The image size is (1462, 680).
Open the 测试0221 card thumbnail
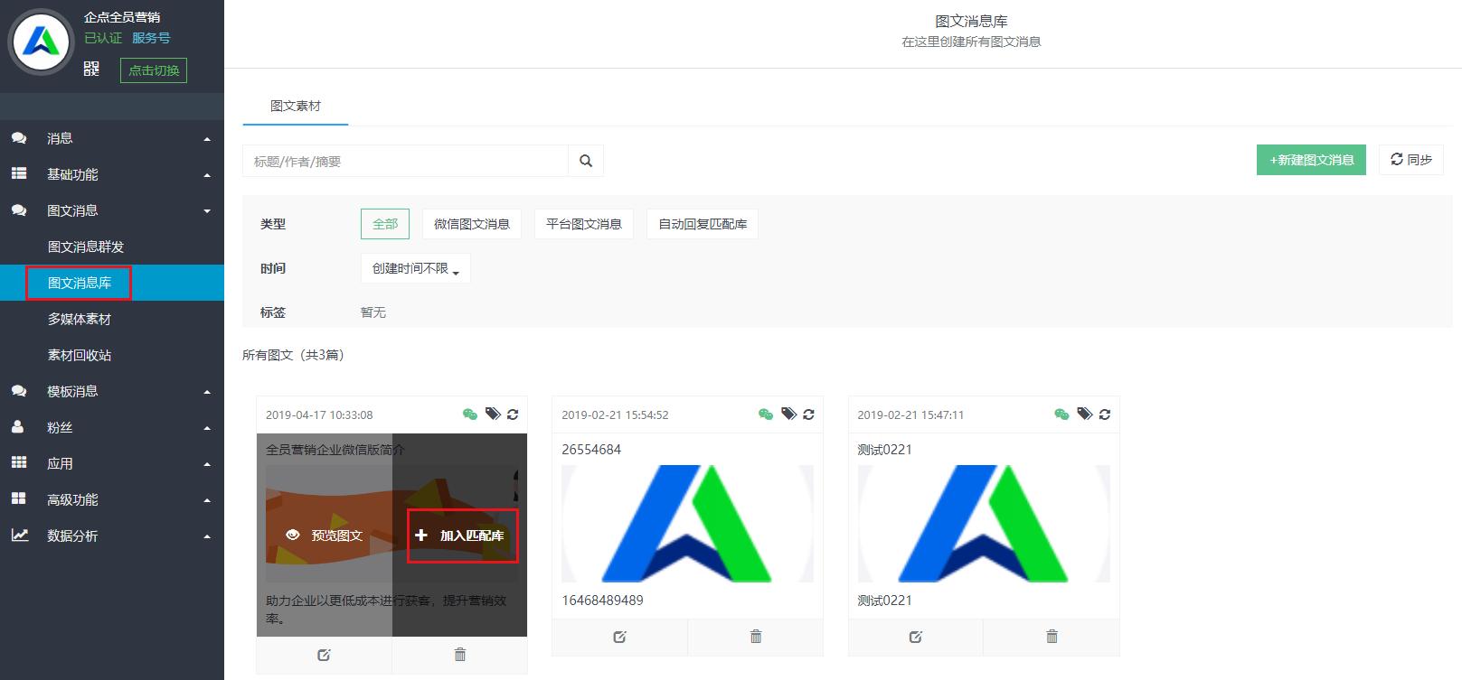[x=984, y=524]
